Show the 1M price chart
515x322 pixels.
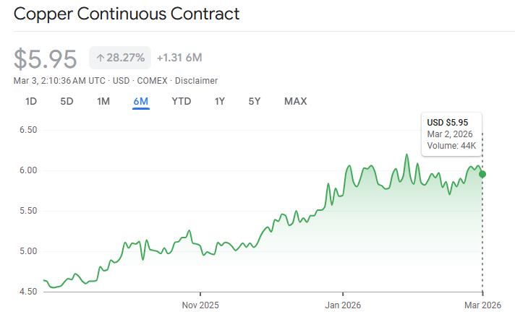[103, 101]
